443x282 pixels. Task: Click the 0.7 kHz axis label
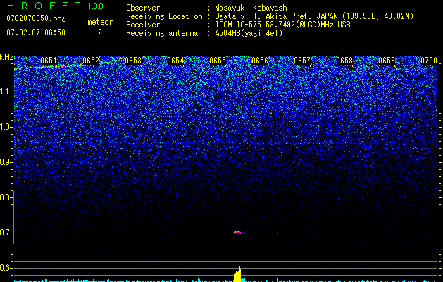6,233
